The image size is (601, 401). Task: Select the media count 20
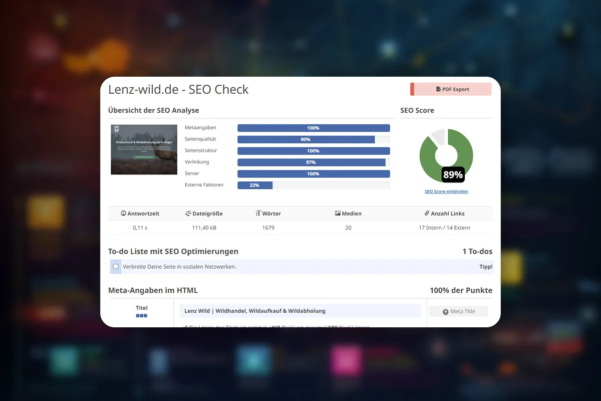pos(348,228)
